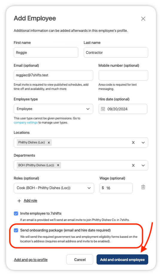Open the company settings link
The height and width of the screenshot is (276, 162).
(x=26, y=122)
